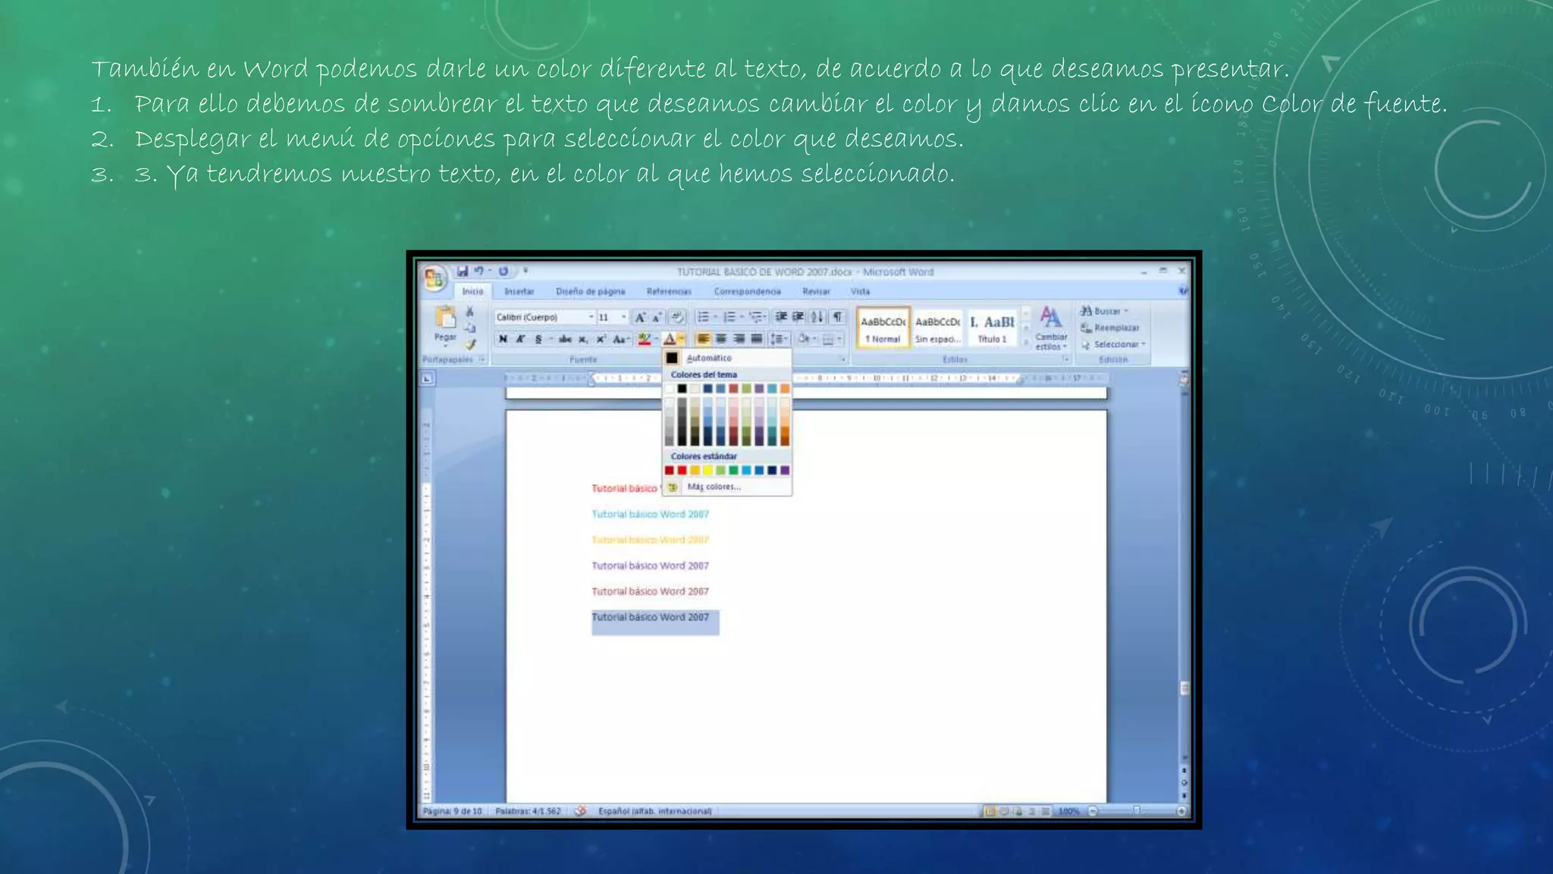Expand the numbered list dropdown
Screen dimensions: 1553x874
click(x=742, y=317)
